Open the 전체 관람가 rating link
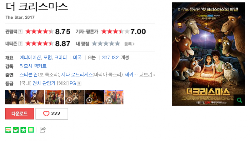Image resolution: width=250 pixels, height=141 pixels. tap(44, 83)
